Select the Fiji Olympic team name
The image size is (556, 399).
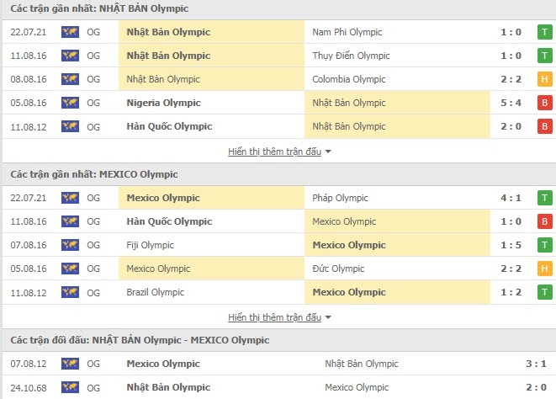click(x=150, y=245)
